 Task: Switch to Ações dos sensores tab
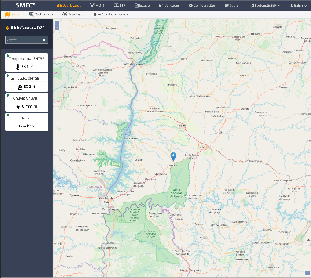(x=110, y=14)
